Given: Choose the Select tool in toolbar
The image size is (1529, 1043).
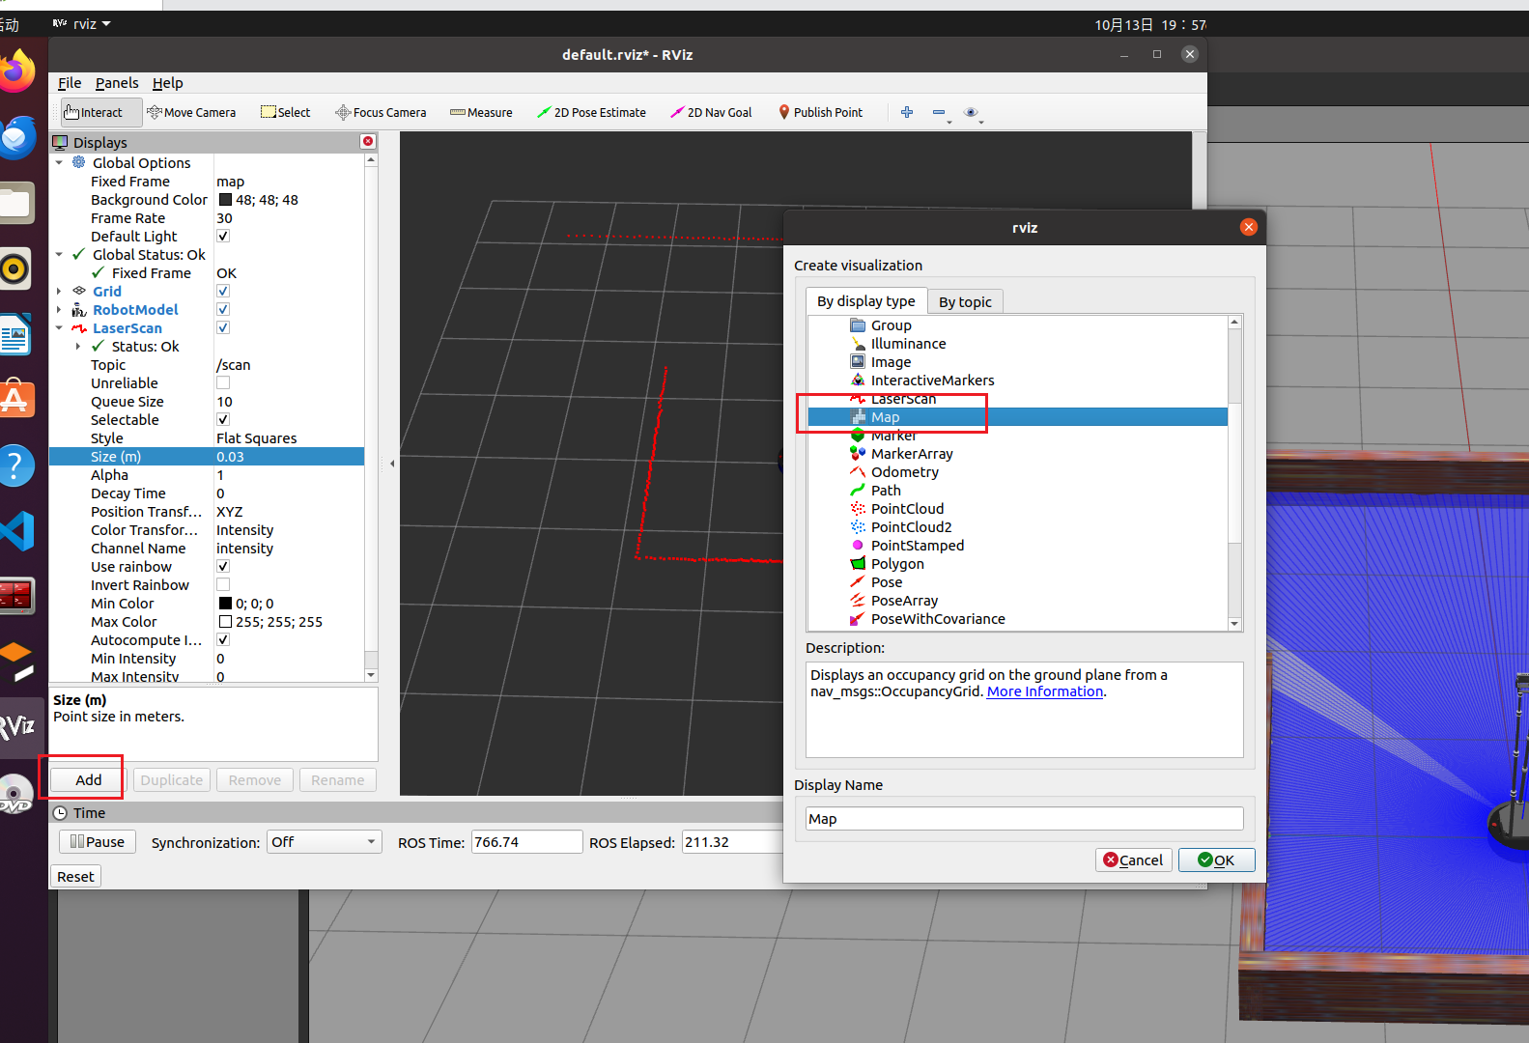Looking at the screenshot, I should 286,113.
